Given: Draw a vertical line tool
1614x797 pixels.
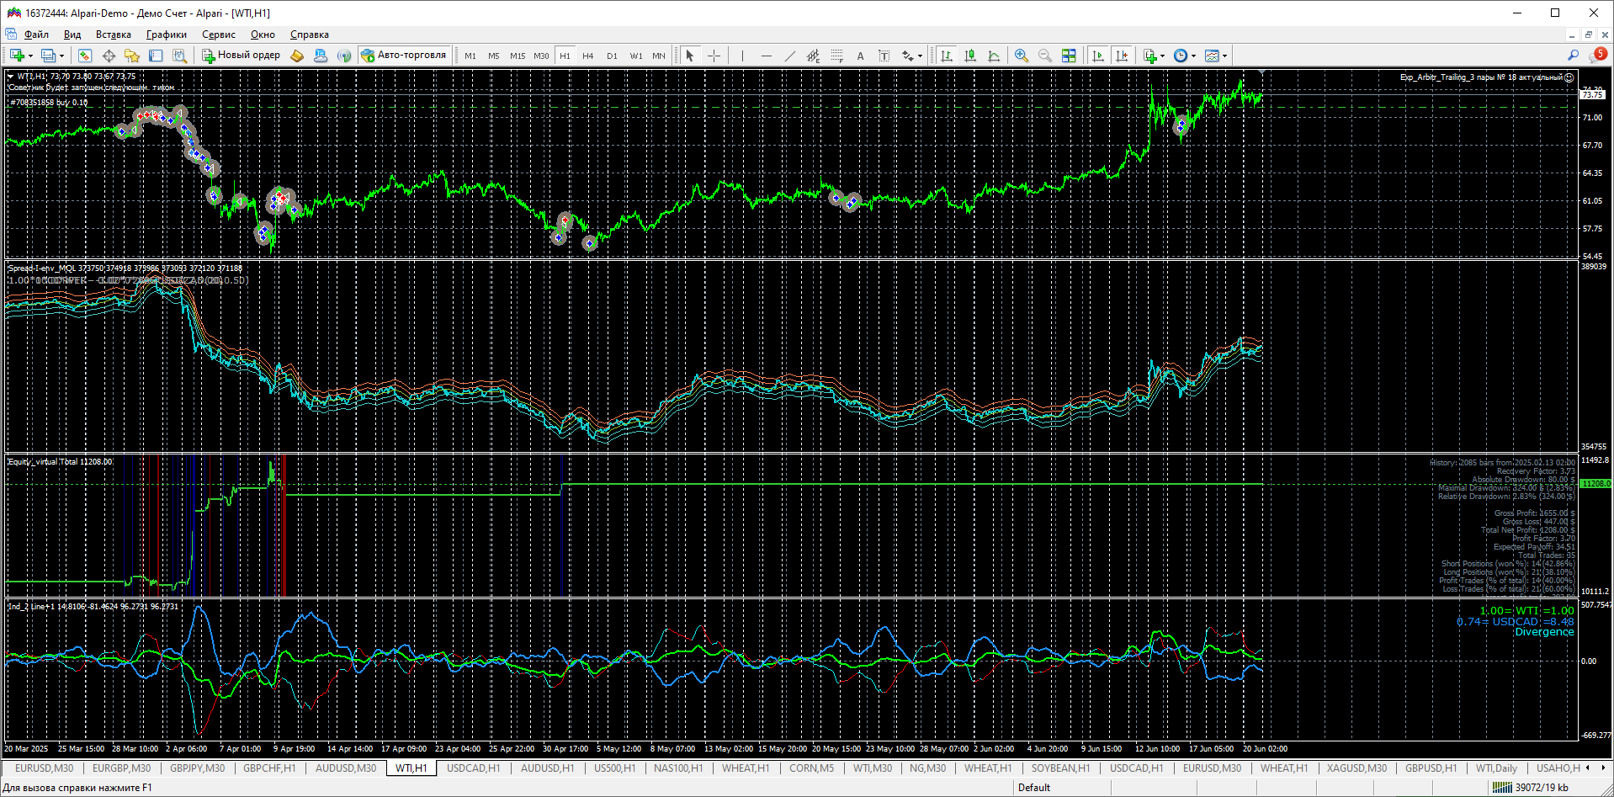Looking at the screenshot, I should click(x=742, y=56).
